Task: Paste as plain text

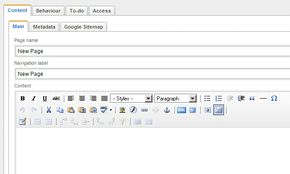Action: (82, 110)
